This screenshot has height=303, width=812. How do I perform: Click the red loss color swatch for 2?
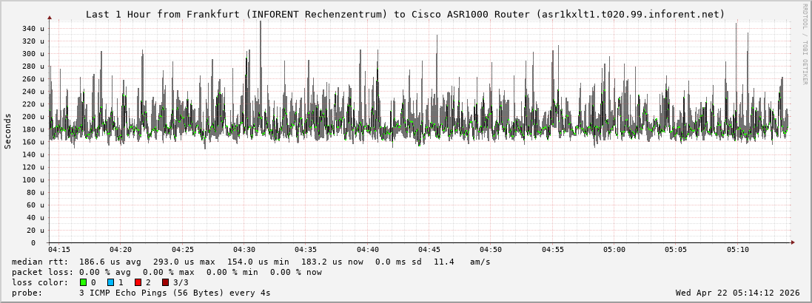pos(138,282)
